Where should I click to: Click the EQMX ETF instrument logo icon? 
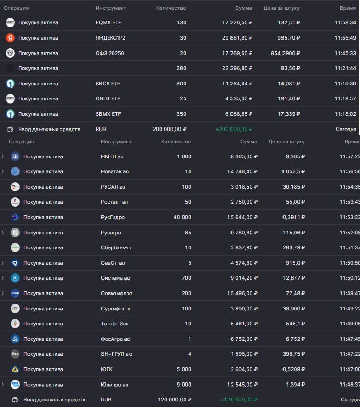(10, 22)
